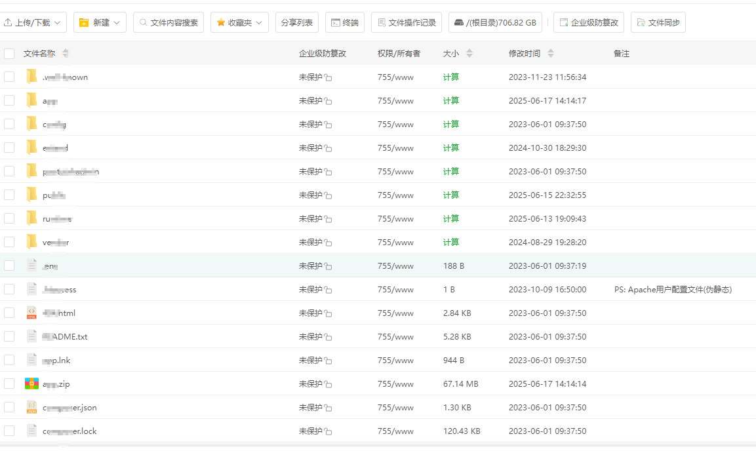The image size is (756, 451).
Task: Click the sort arrows next to 修改时间
Action: (551, 53)
